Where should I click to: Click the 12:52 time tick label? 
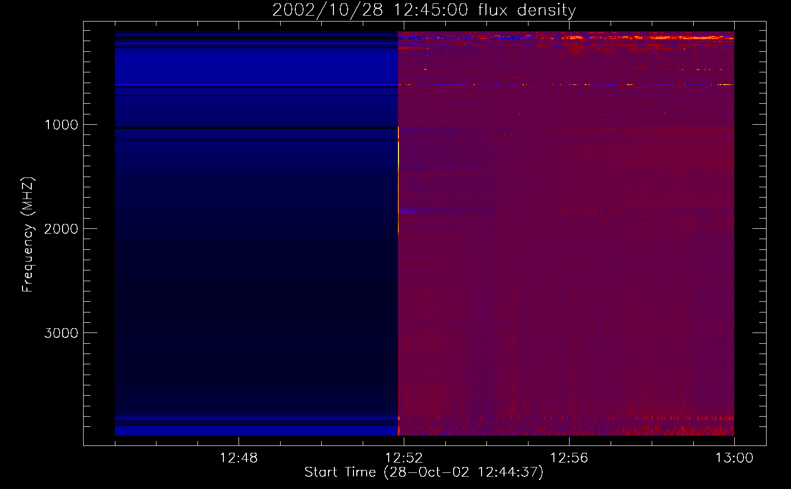tap(404, 458)
